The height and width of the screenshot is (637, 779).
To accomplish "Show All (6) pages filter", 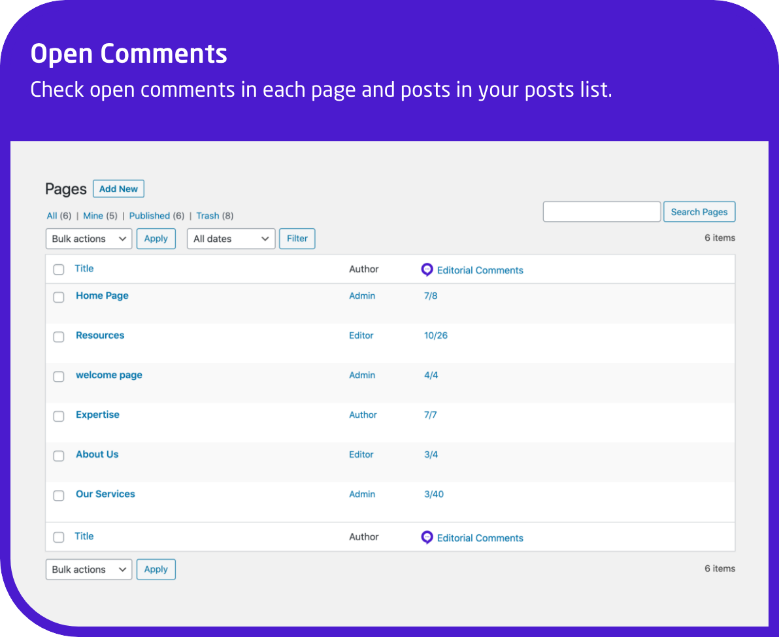I will click(59, 216).
